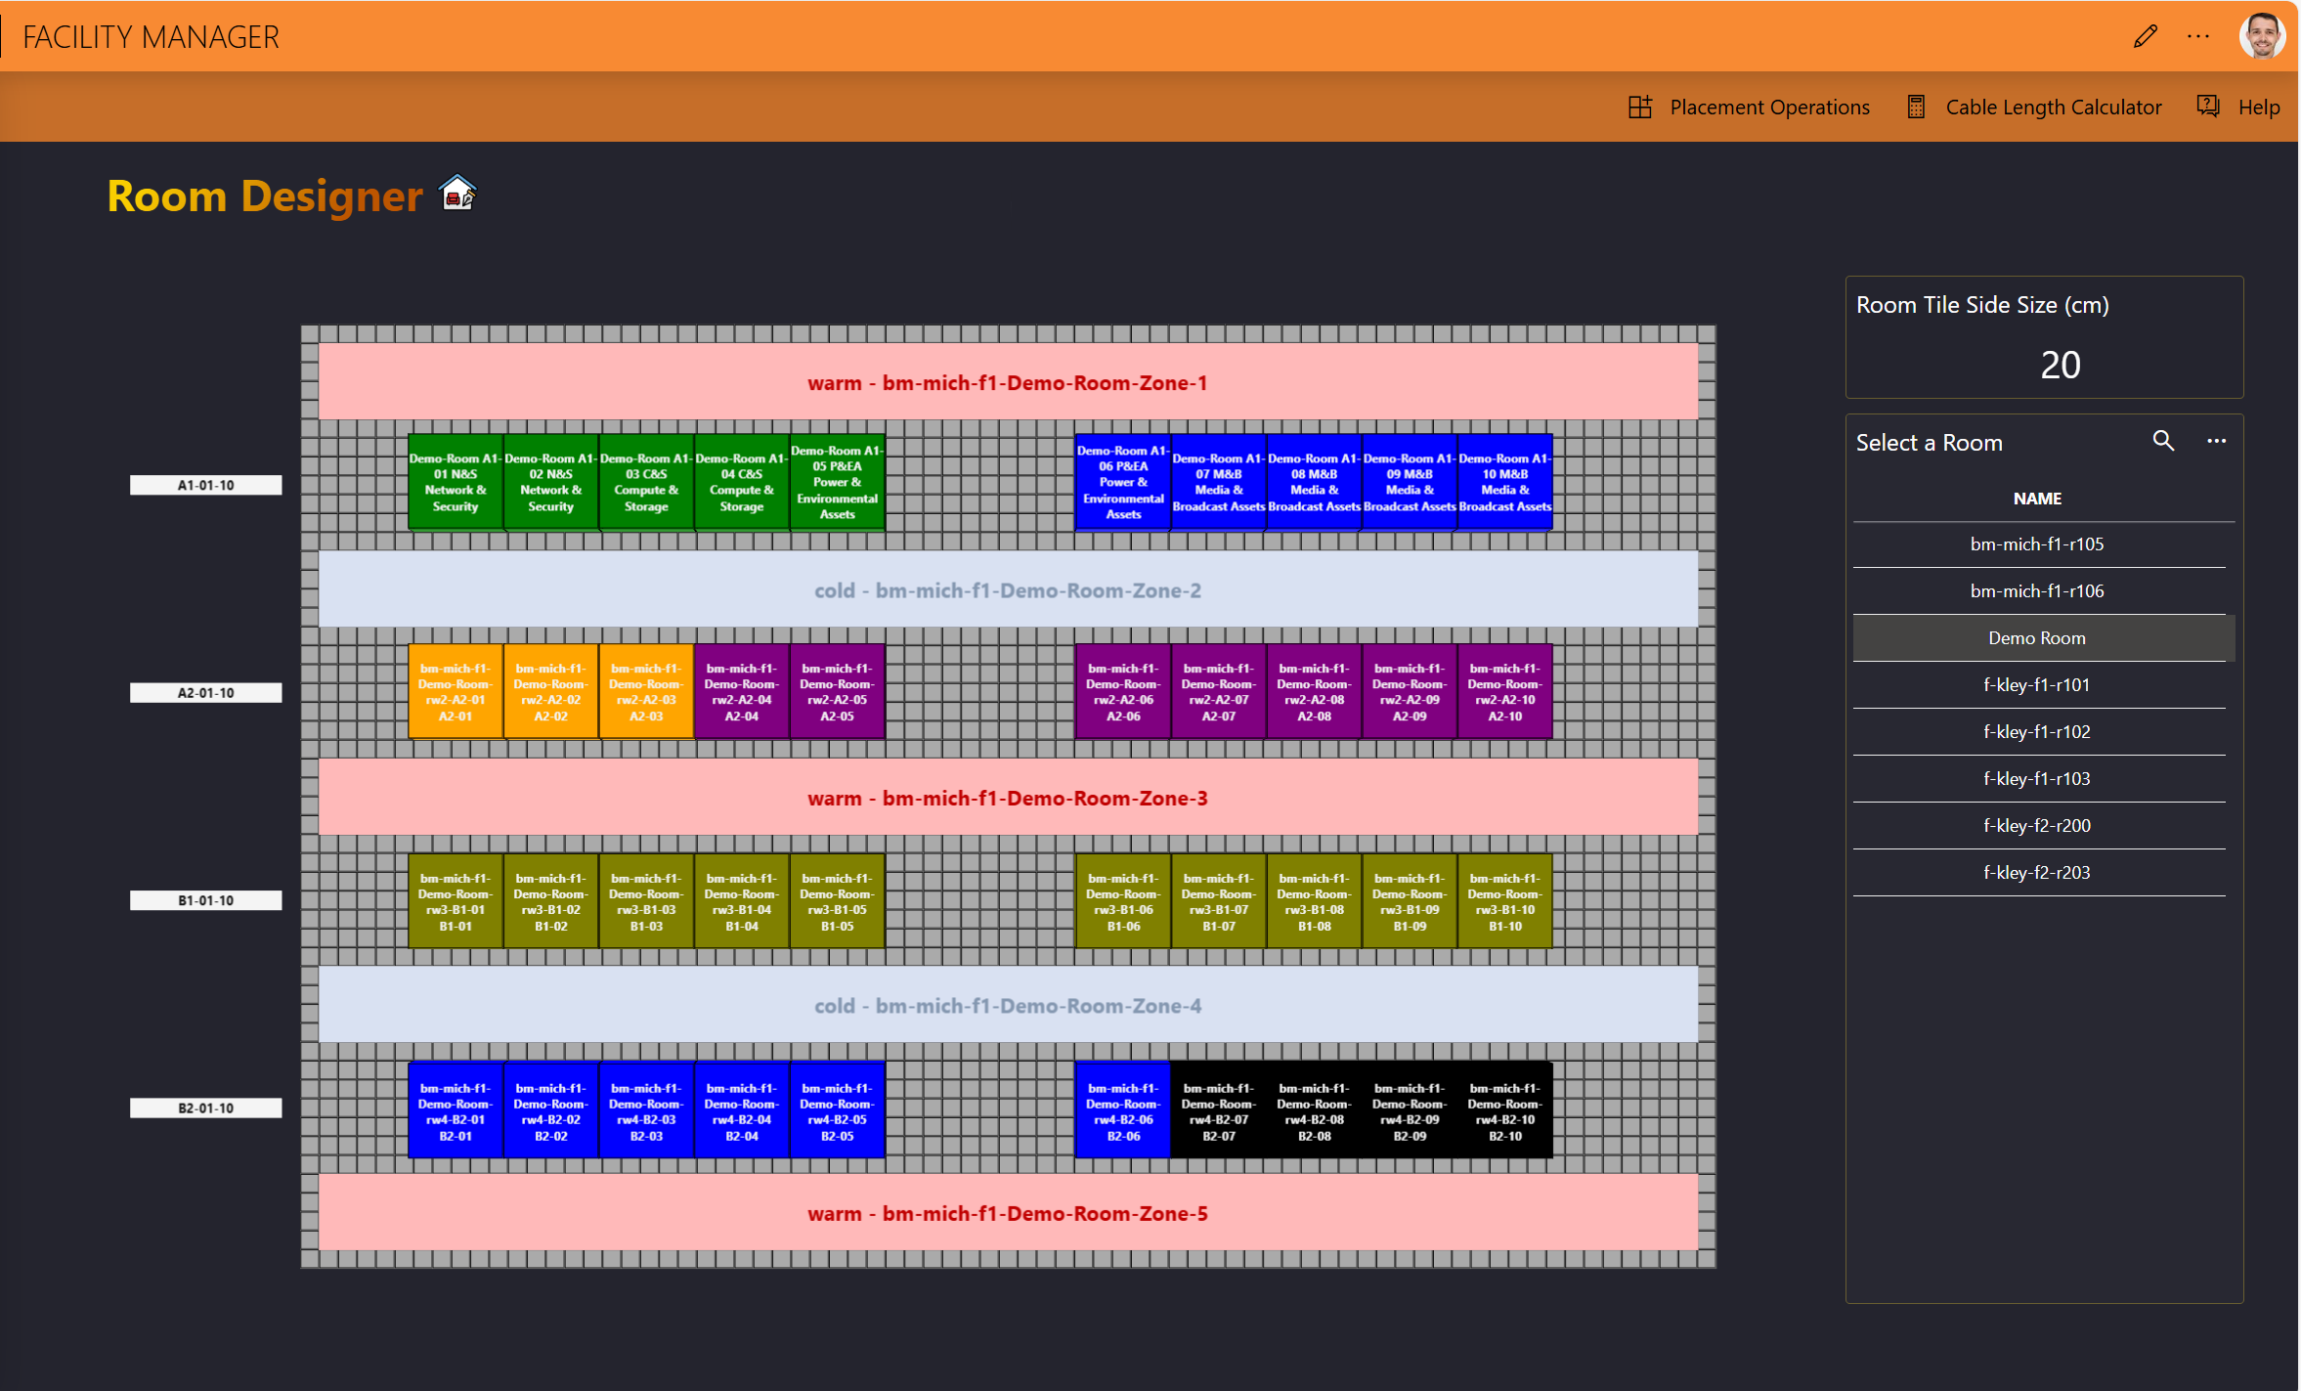Click green rack 01 N&S Network & Security
The width and height of the screenshot is (2301, 1391).
[x=456, y=483]
